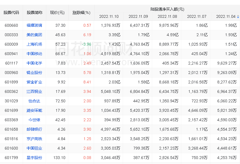Sort by the 2022.11.04 column arrow icon
Viewport: 240px width, 164px height.
point(238,17)
